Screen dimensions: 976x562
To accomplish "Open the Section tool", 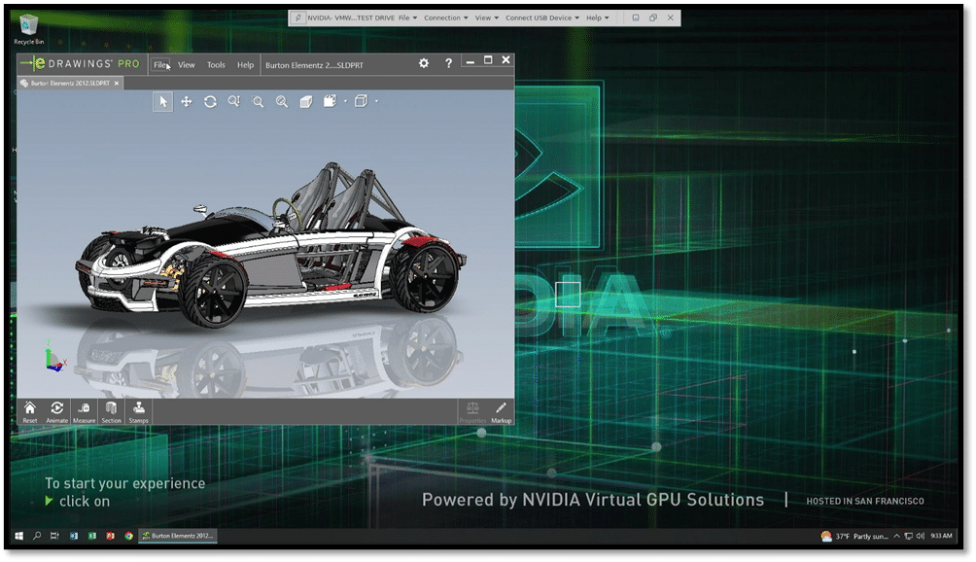I will (x=112, y=412).
